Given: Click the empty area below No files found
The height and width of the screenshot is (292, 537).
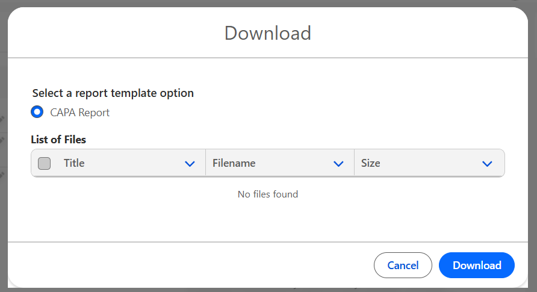Looking at the screenshot, I should tap(268, 222).
